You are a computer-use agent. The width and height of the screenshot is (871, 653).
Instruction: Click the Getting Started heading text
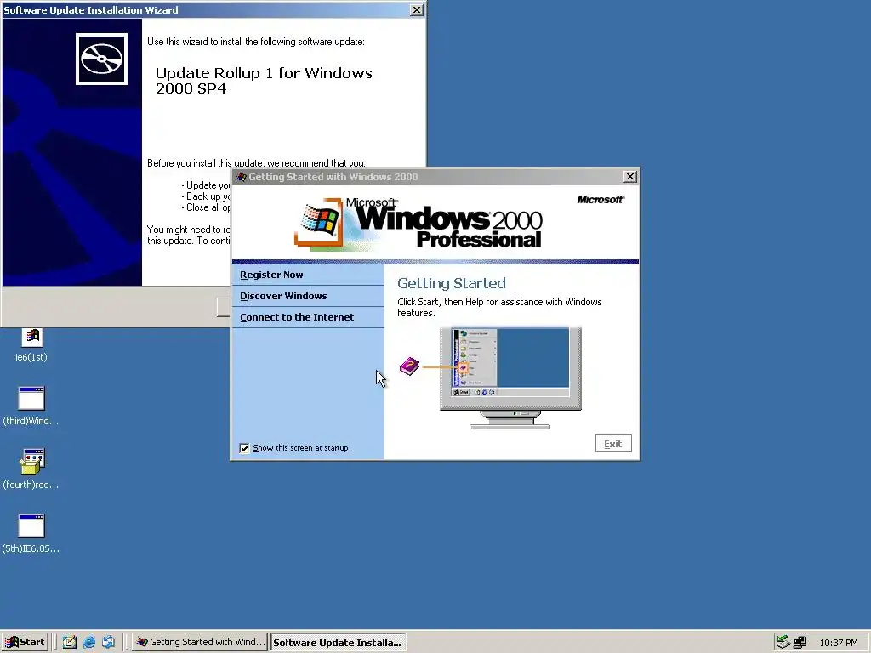(451, 283)
